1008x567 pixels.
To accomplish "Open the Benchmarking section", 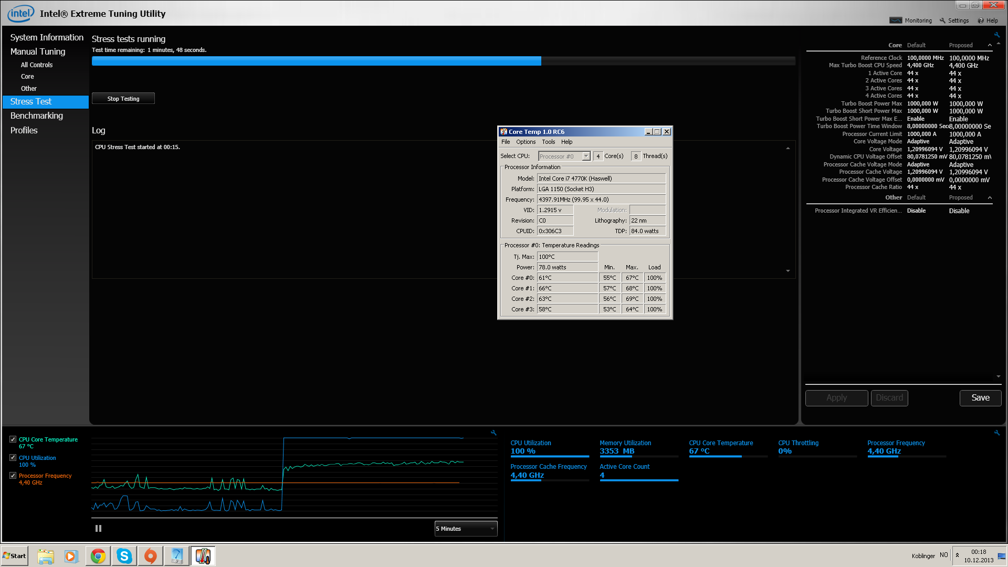I will click(x=37, y=115).
